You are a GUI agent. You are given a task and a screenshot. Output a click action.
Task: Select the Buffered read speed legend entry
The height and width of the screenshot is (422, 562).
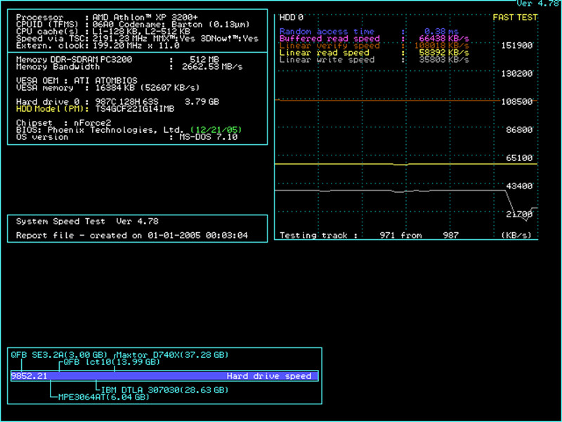pyautogui.click(x=329, y=39)
